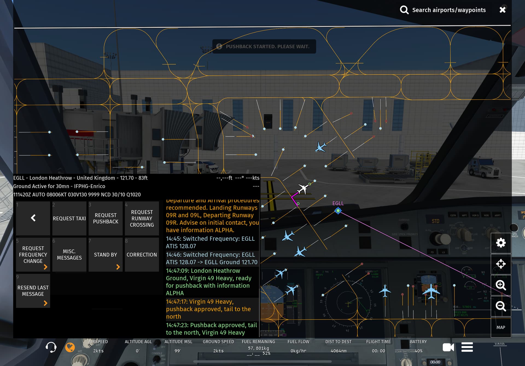Viewport: 525px width, 366px height.
Task: Click the orange globe map icon
Action: pyautogui.click(x=70, y=347)
